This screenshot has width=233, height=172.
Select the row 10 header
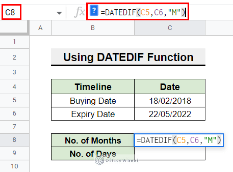pyautogui.click(x=15, y=166)
